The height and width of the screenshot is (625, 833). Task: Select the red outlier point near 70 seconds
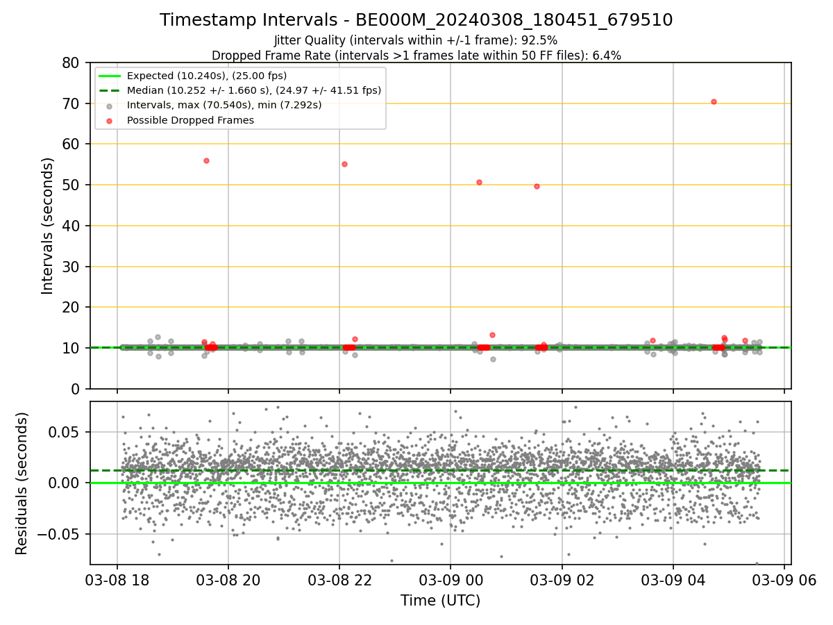(714, 101)
